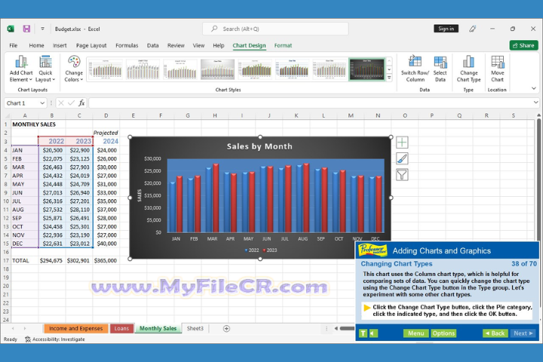
Task: Open the Formulas tab
Action: pyautogui.click(x=127, y=45)
